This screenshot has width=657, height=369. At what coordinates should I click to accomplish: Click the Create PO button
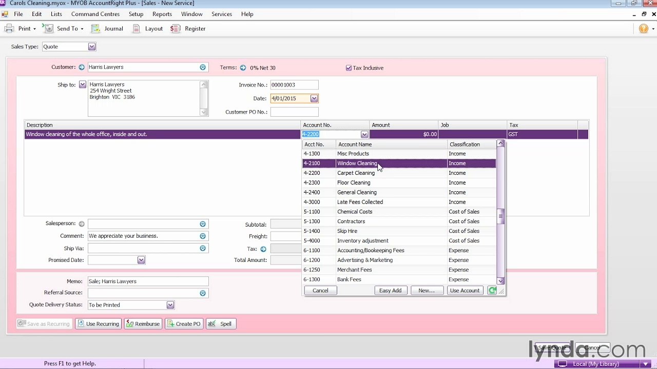coord(184,324)
